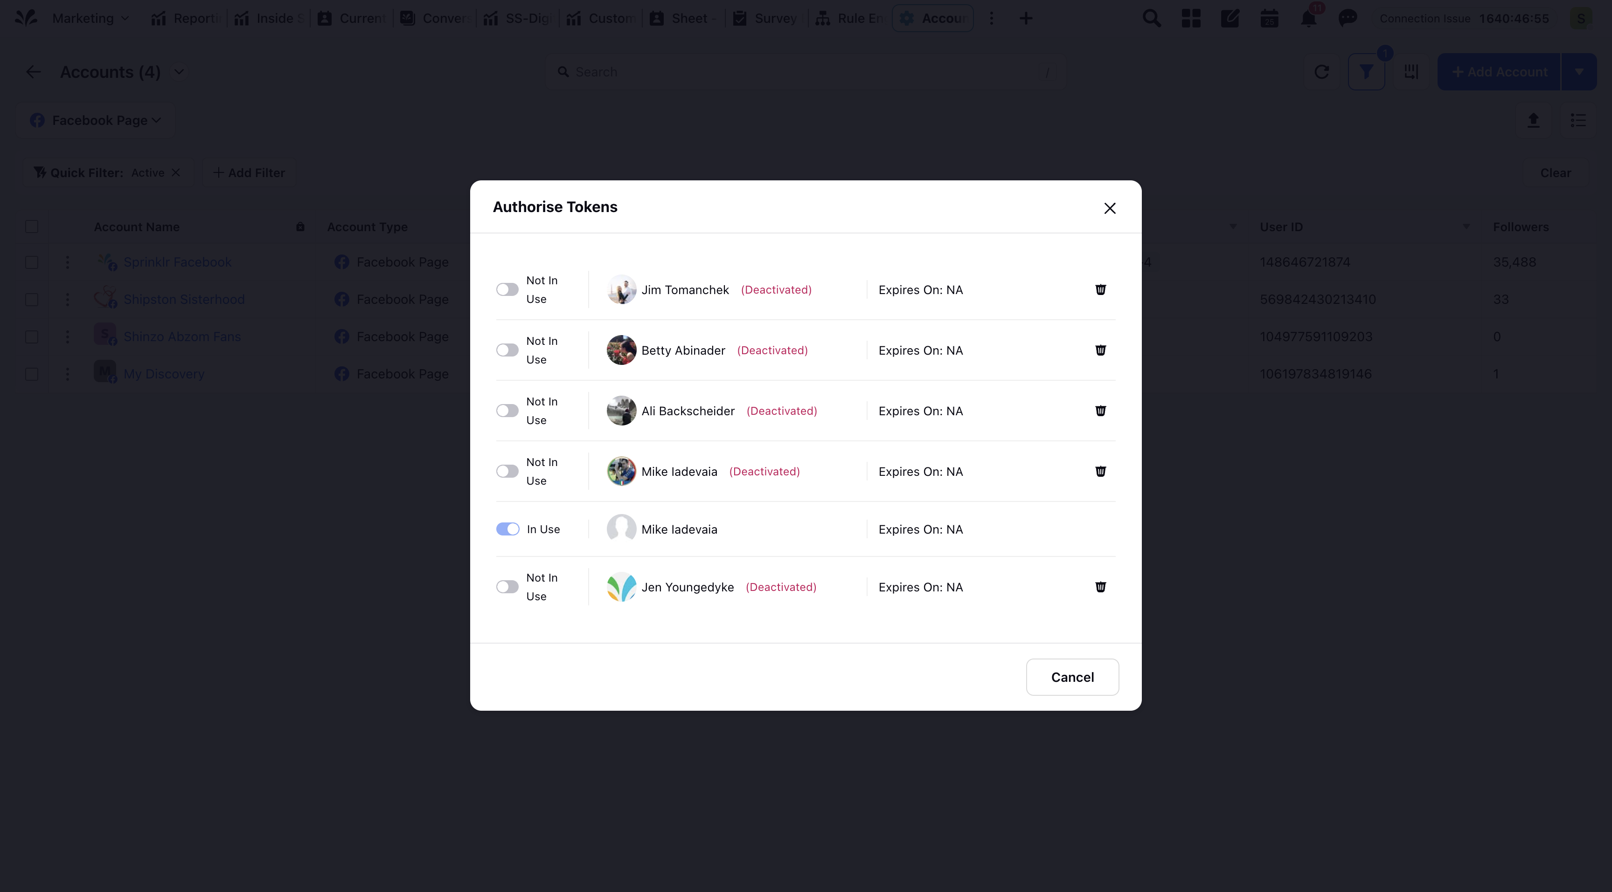Open the app launcher grid icon
1612x892 pixels.
tap(1191, 18)
